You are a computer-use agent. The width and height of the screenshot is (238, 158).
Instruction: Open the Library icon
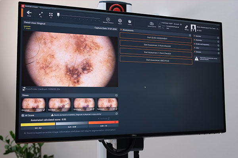130,21
